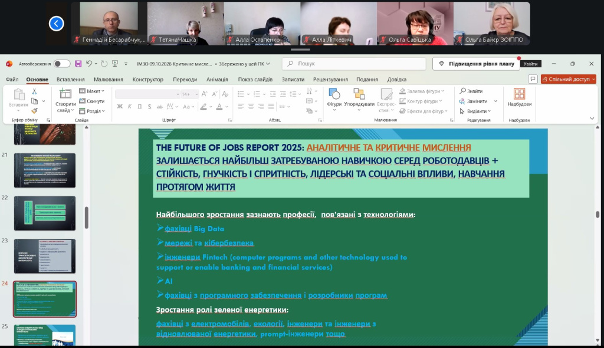The width and height of the screenshot is (604, 348).
Task: Click the Скинути (Reset) slide icon
Action: click(91, 101)
